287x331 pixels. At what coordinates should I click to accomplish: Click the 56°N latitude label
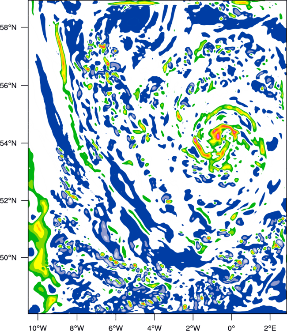8,86
